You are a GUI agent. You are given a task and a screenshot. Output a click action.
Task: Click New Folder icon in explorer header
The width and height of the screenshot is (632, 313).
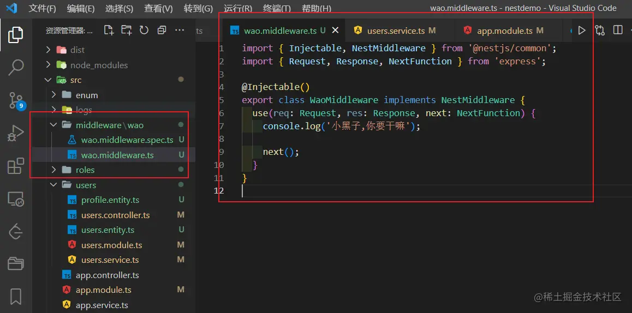126,30
